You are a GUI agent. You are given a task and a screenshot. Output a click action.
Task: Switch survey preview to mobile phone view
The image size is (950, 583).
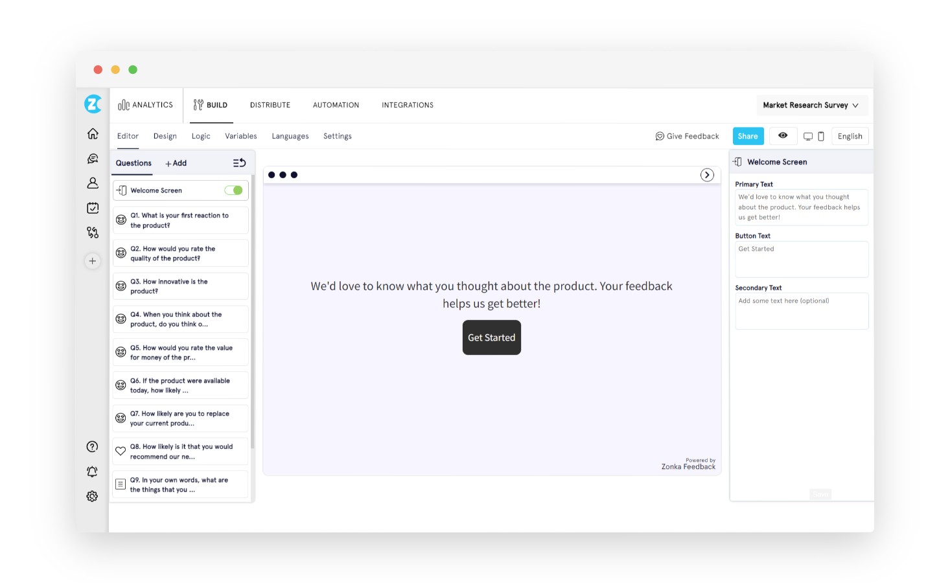pyautogui.click(x=821, y=136)
